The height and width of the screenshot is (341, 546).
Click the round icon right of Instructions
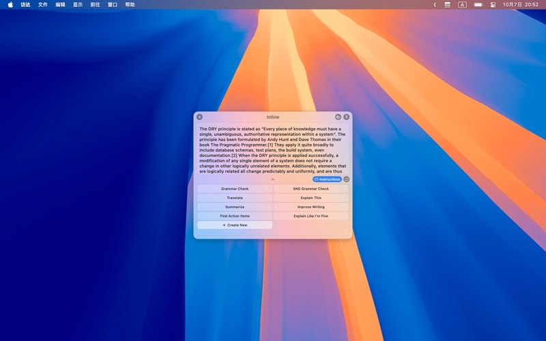tap(347, 179)
